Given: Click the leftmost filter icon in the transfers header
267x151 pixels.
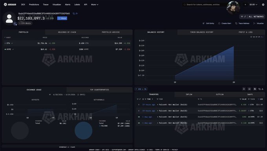Looking at the screenshot, I should click(x=137, y=99).
